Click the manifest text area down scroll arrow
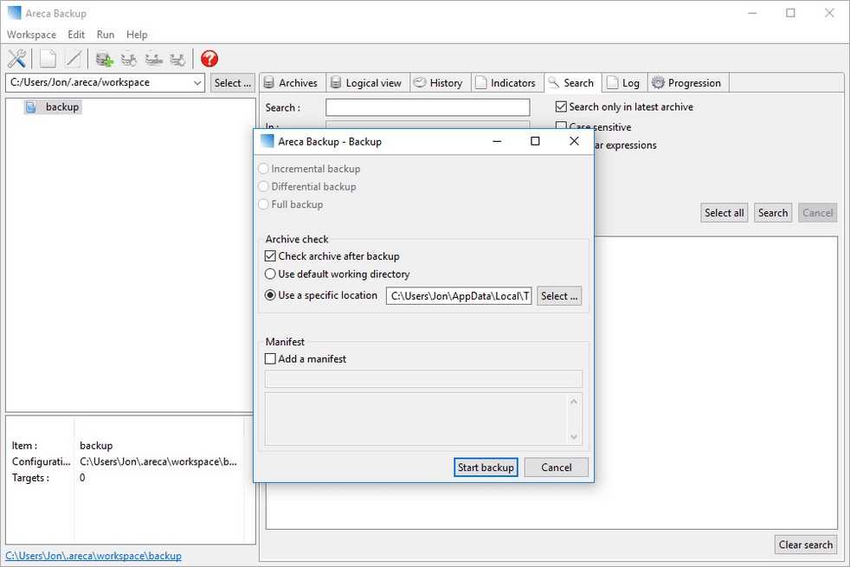The height and width of the screenshot is (567, 850). (574, 437)
